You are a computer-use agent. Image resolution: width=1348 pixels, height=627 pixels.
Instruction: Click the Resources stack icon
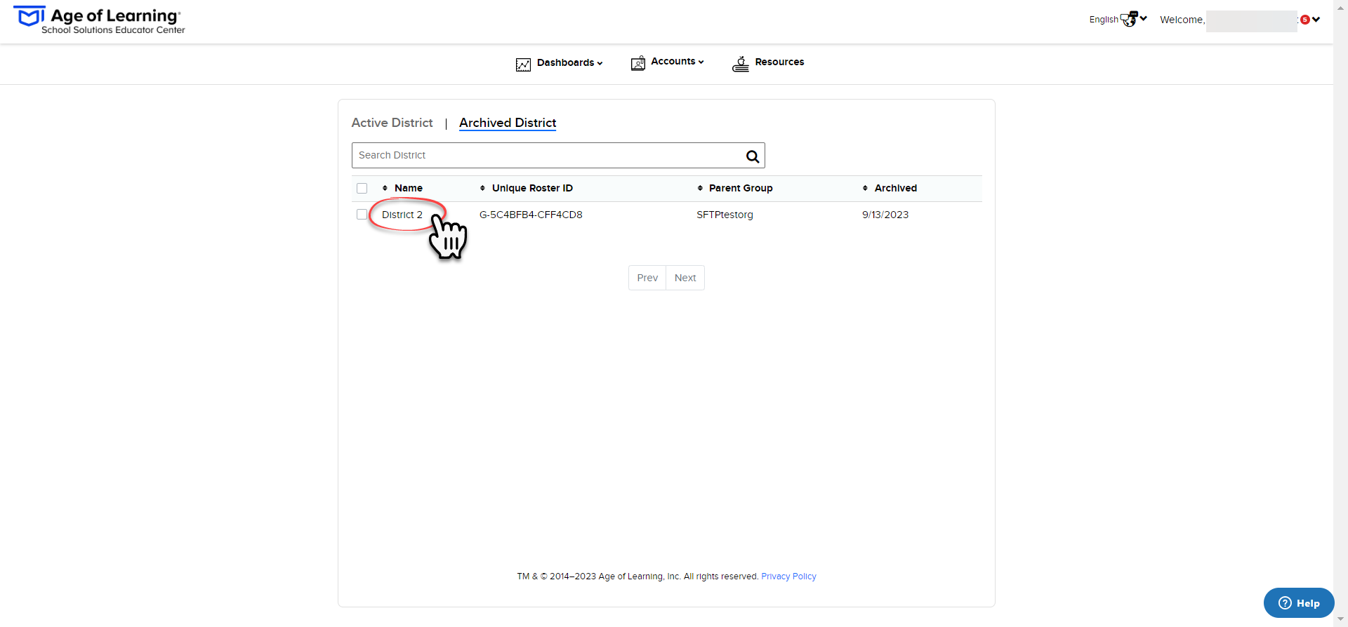[x=741, y=64]
